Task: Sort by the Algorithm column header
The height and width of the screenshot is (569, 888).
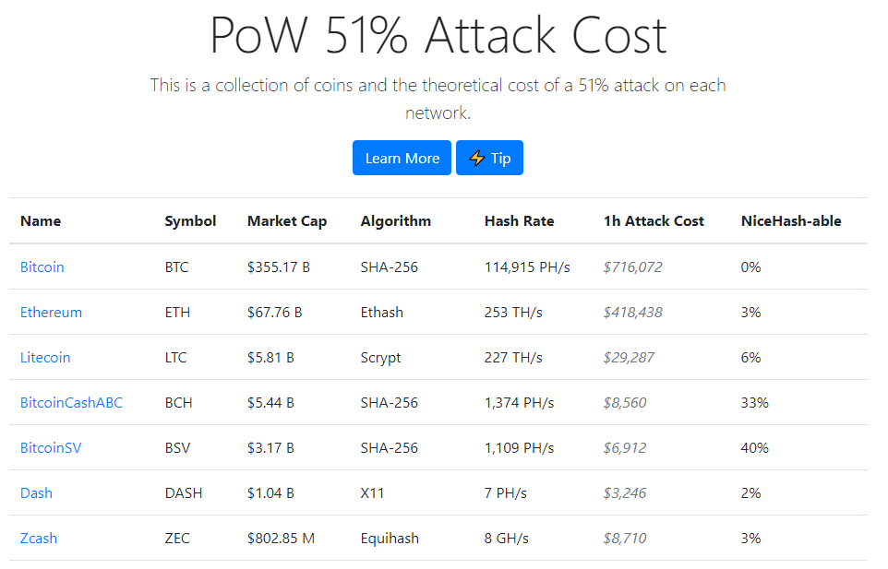Action: click(396, 221)
